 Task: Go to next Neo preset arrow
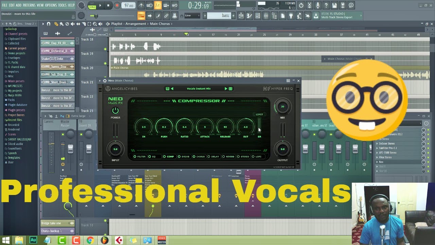click(x=226, y=89)
